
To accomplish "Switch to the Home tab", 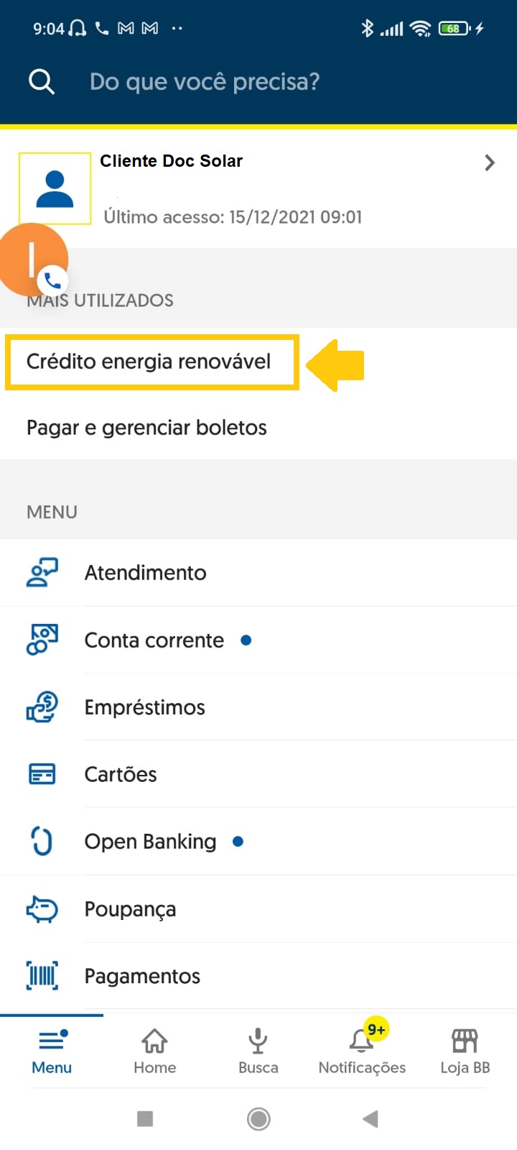I will click(x=155, y=1051).
